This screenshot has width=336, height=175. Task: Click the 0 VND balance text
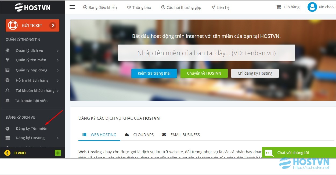click(x=20, y=153)
